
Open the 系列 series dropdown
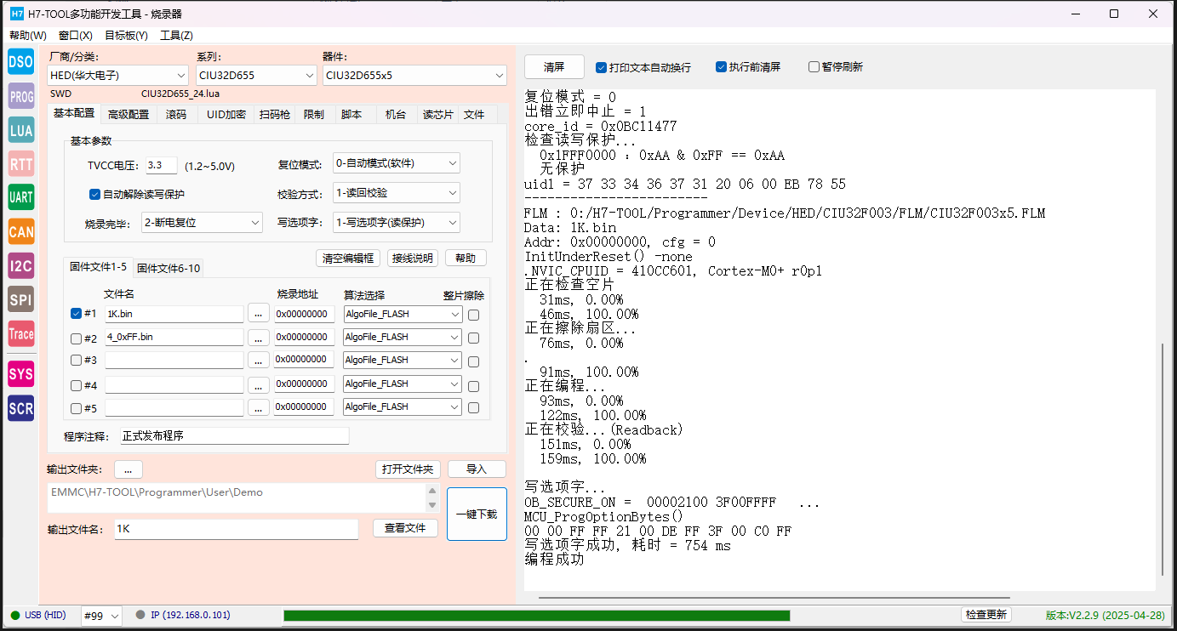(x=256, y=76)
